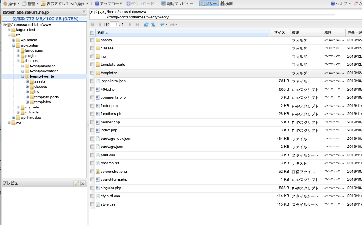The height and width of the screenshot is (225, 362).
Task: Expand the preview panel with the double-arrow button
Action: tap(83, 183)
